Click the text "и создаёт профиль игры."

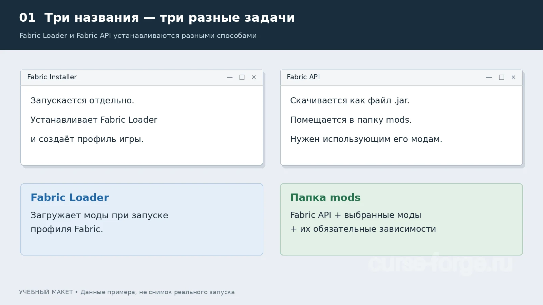coord(87,139)
